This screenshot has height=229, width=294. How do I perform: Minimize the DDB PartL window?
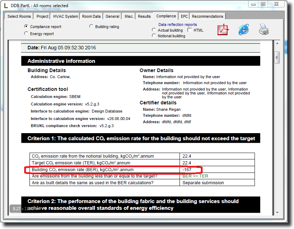click(x=253, y=4)
